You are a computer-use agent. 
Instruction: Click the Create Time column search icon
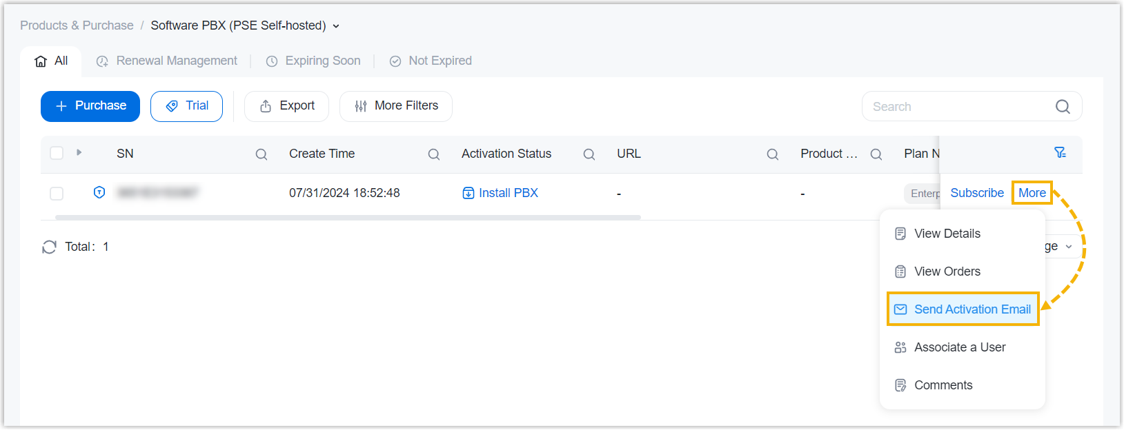434,154
